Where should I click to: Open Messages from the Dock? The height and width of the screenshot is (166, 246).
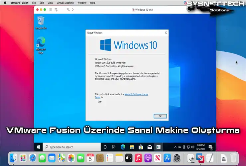click(x=42, y=158)
